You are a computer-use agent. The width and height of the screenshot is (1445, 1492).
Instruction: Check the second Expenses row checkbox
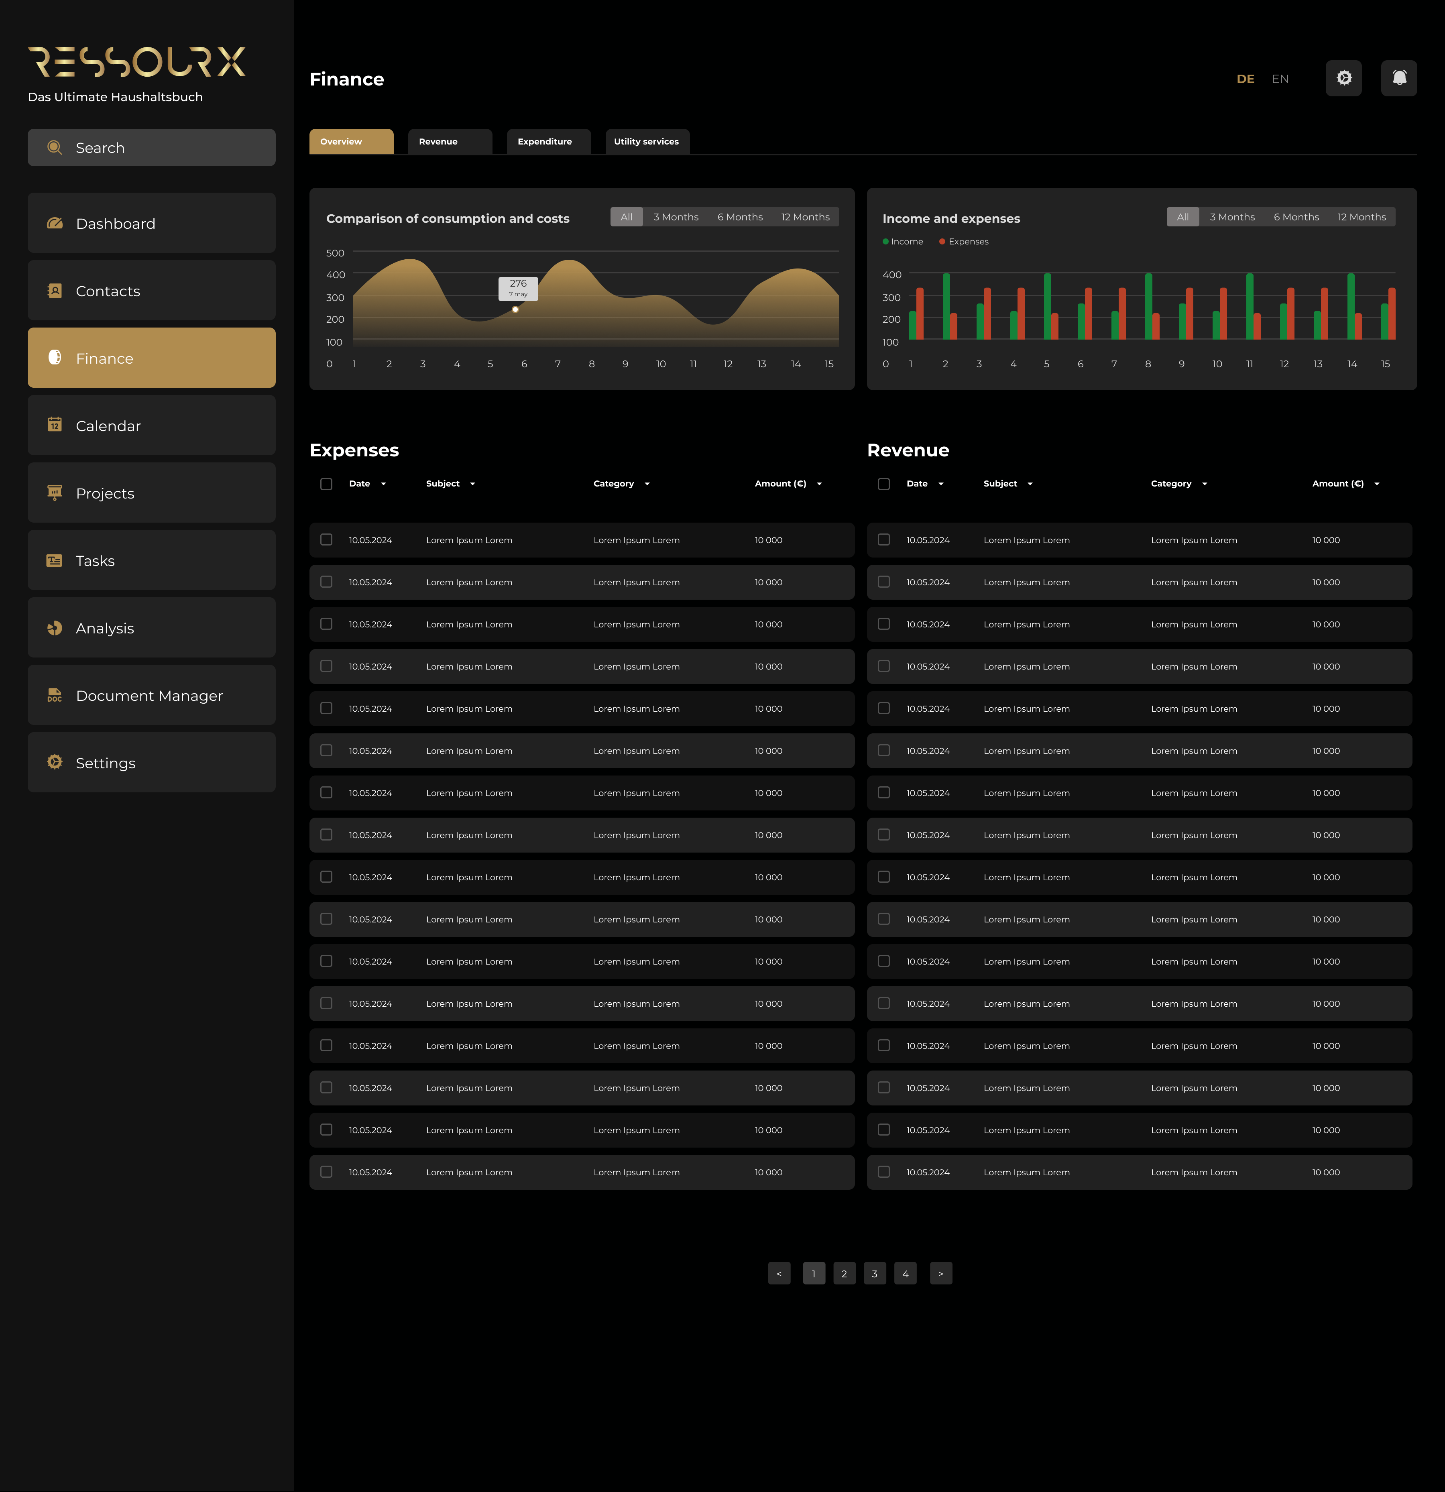327,582
